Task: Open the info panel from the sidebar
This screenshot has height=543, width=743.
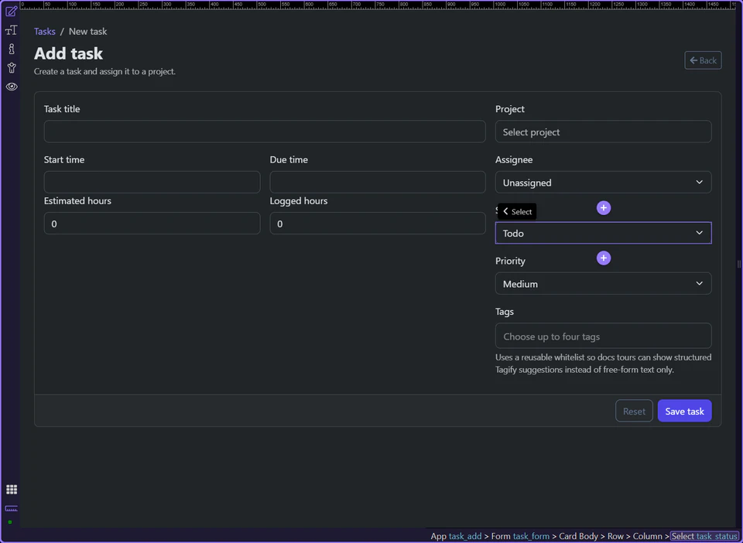Action: [12, 48]
